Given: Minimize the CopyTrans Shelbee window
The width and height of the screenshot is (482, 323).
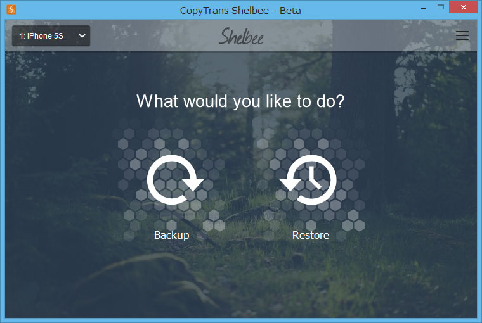Looking at the screenshot, I should (424, 8).
